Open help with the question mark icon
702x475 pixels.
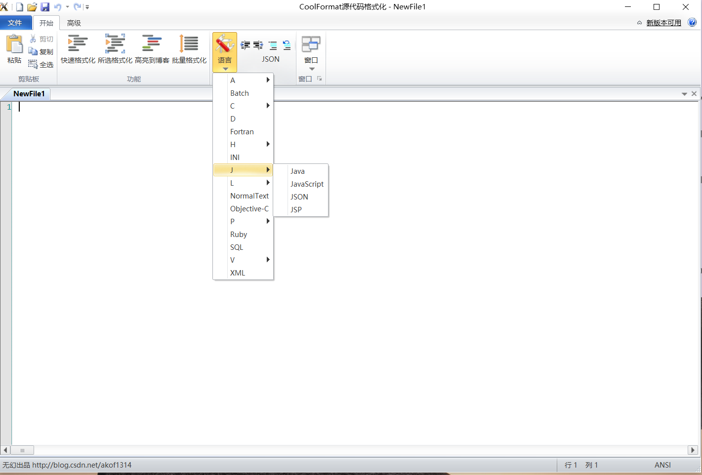pyautogui.click(x=692, y=22)
